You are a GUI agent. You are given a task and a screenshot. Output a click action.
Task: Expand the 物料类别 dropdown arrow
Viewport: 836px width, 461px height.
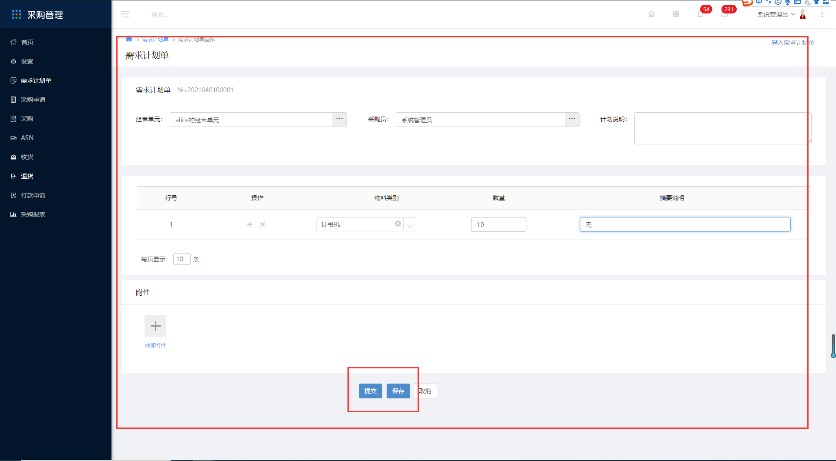point(410,225)
